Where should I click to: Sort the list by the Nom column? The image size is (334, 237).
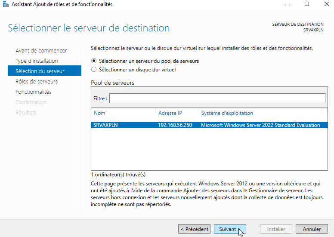[x=99, y=113]
